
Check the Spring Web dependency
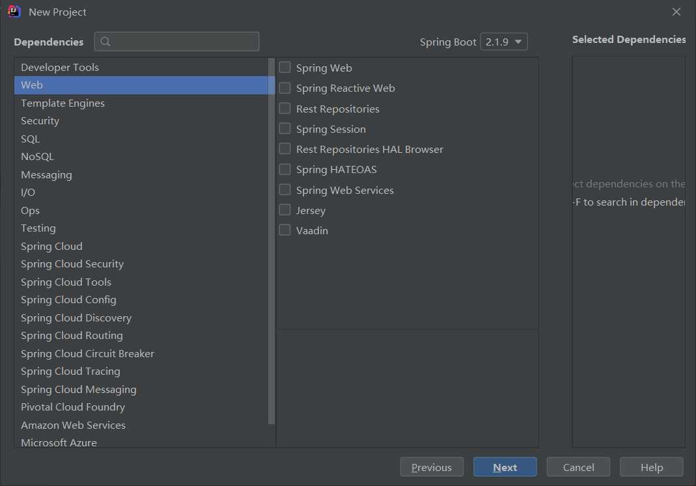click(285, 68)
